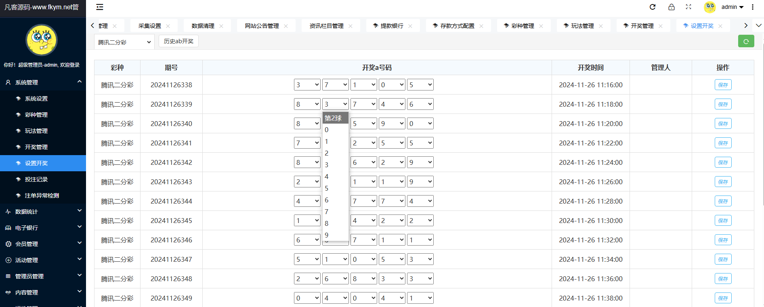
Task: Click the draw time 2024-11-26 11:20:00
Action: 591,124
